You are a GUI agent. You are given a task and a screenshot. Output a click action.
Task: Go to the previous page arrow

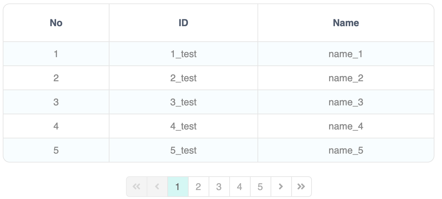(157, 187)
